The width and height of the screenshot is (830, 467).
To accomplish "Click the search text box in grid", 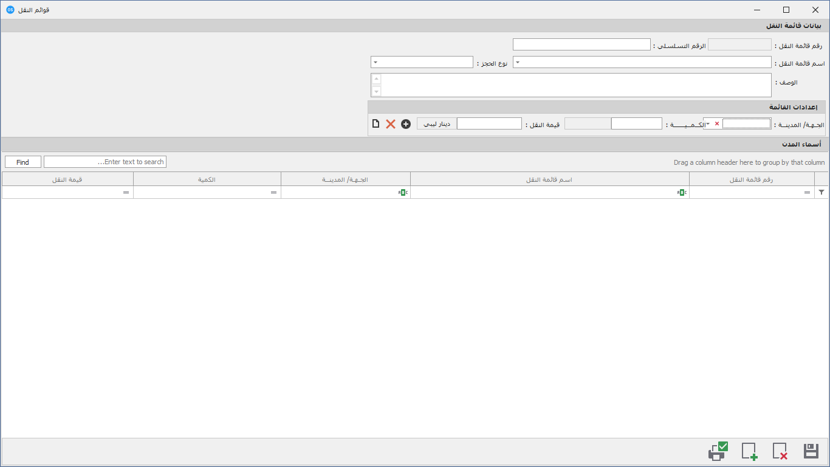I will point(105,162).
